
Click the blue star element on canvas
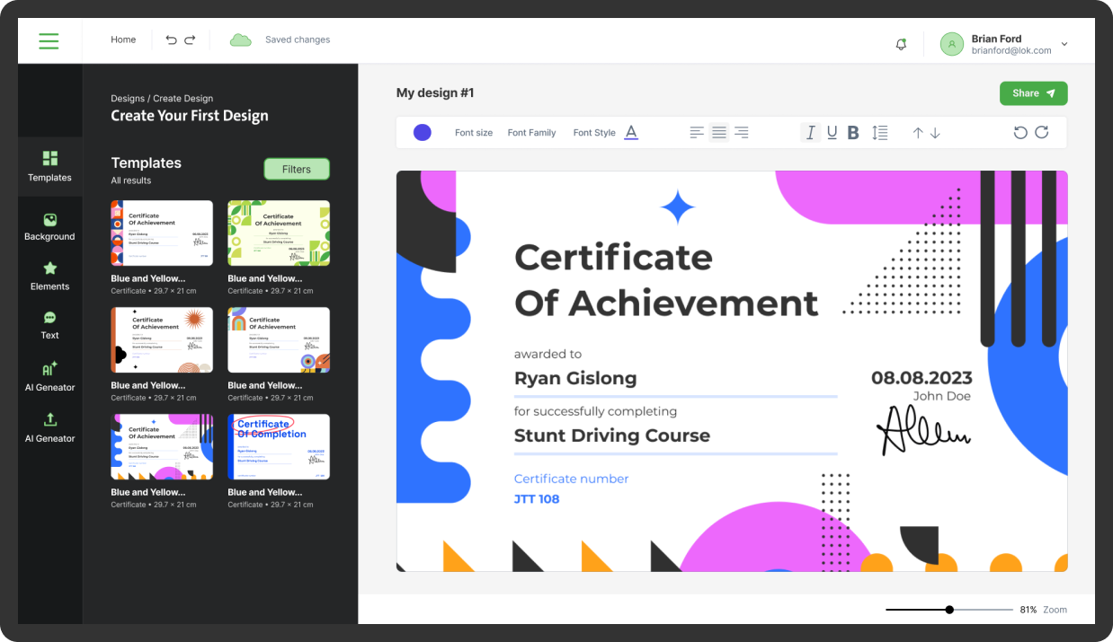pyautogui.click(x=678, y=207)
